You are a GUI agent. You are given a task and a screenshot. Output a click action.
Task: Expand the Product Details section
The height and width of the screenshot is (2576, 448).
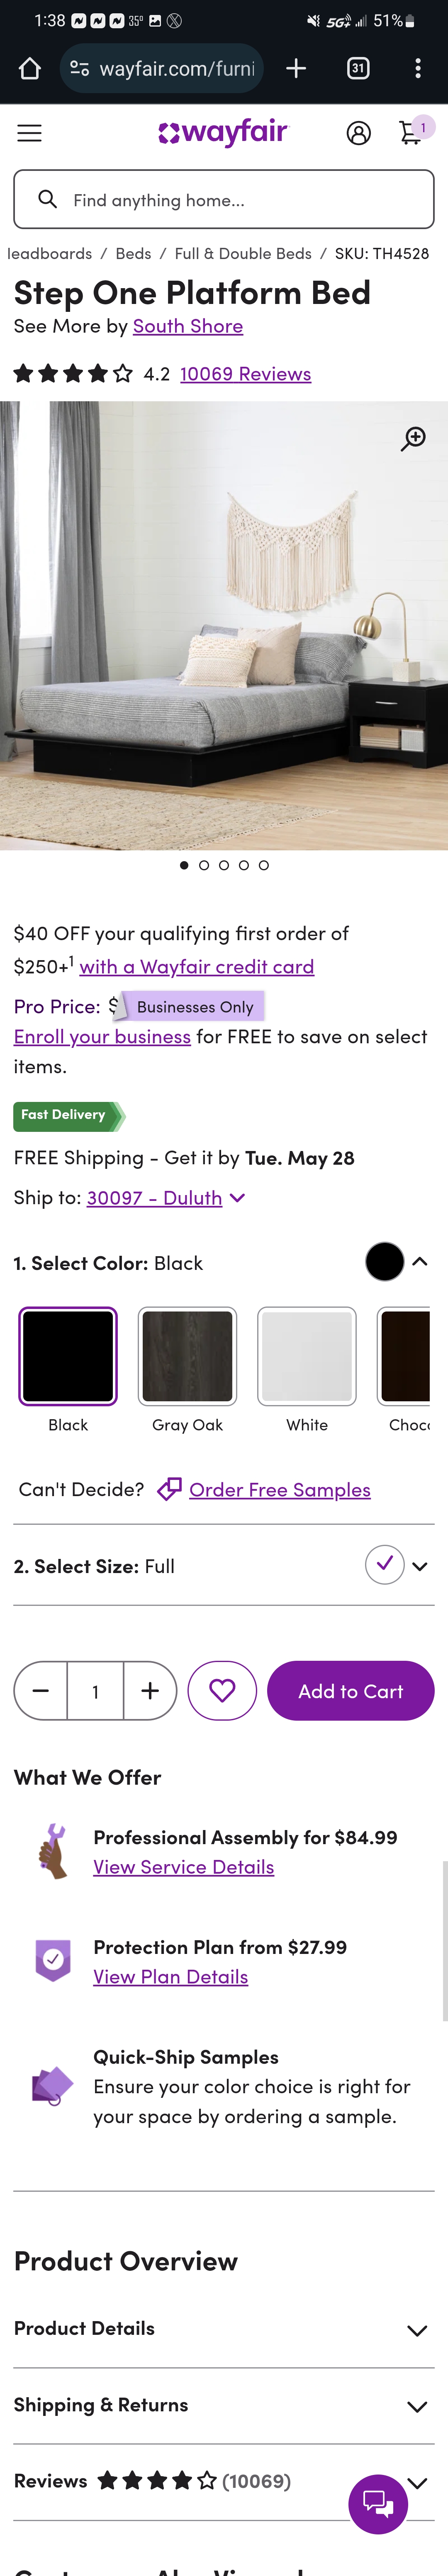coord(417,2330)
